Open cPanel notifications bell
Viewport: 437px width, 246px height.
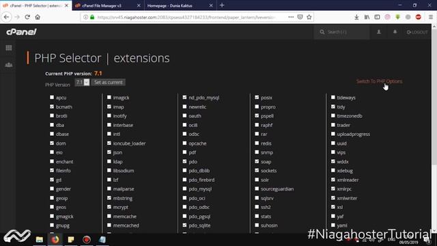point(395,32)
